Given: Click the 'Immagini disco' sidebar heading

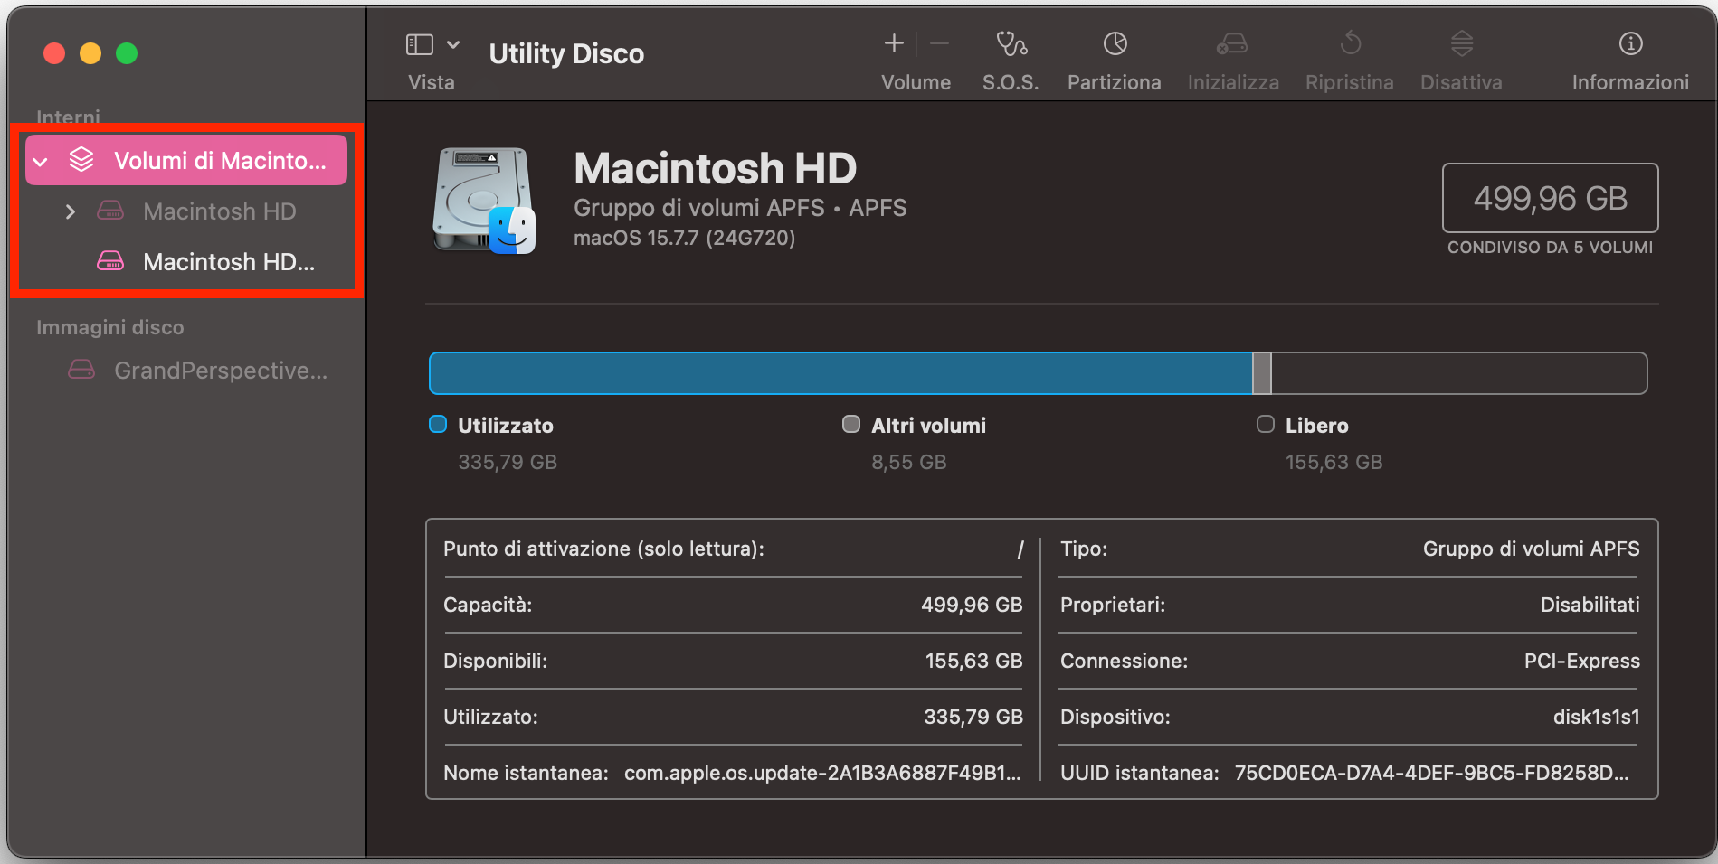Looking at the screenshot, I should [x=109, y=327].
